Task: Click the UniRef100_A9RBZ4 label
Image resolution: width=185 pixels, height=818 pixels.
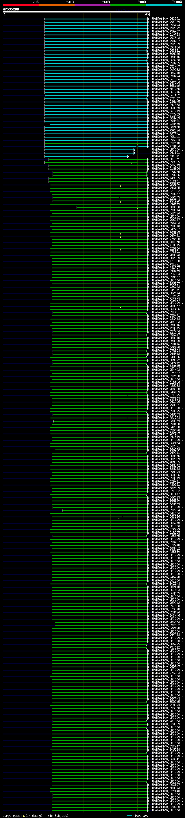Action: pos(166,131)
